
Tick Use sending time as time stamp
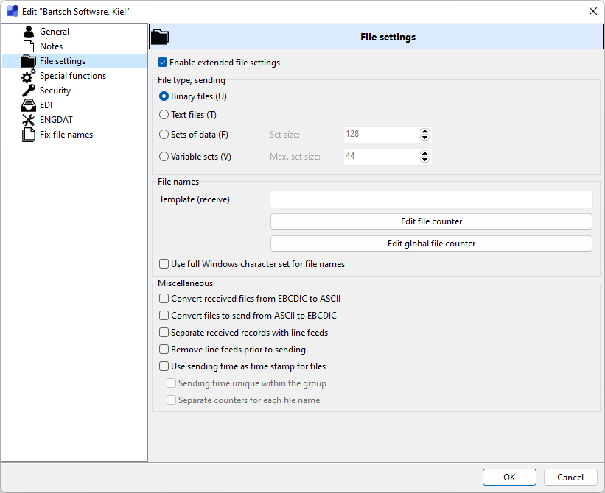click(164, 366)
